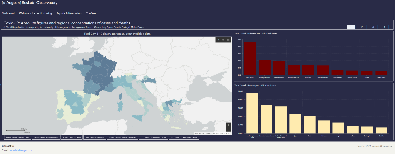Jump to dashboard page 4

point(384,27)
